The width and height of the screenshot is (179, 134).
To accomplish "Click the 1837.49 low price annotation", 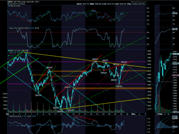I will point(38,95).
